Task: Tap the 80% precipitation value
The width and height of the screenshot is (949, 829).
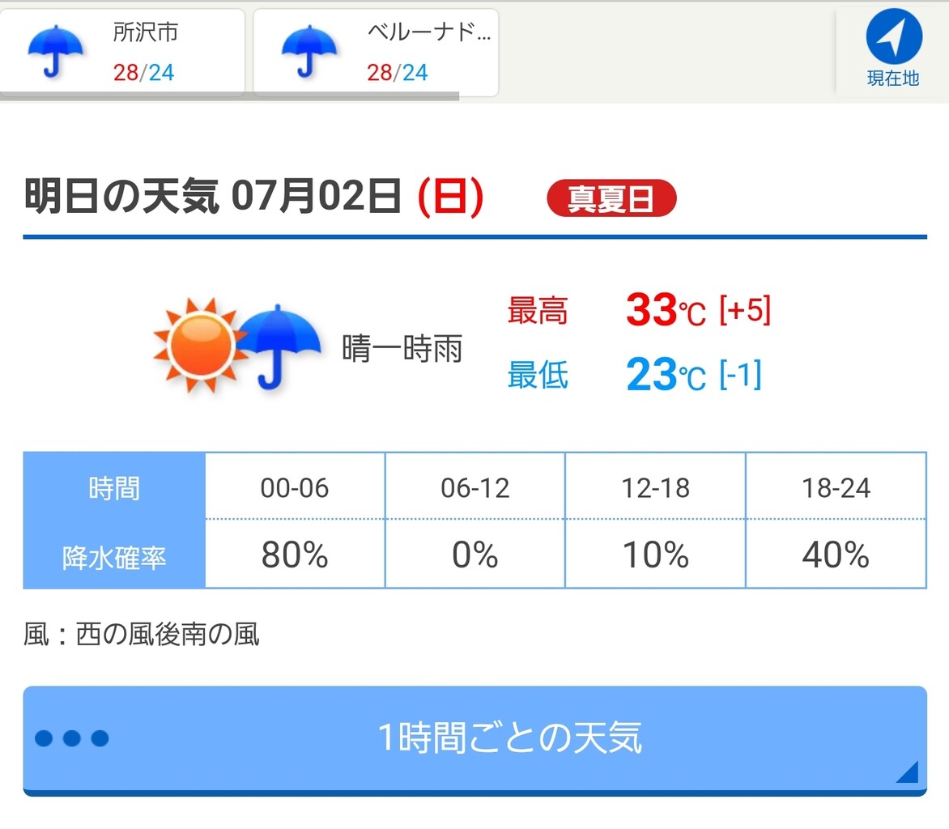Action: click(295, 555)
